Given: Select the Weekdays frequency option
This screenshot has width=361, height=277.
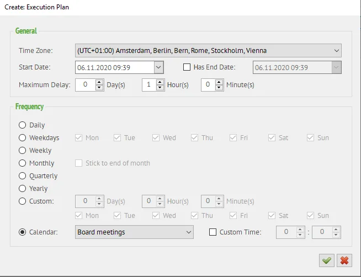Looking at the screenshot, I should [x=22, y=137].
